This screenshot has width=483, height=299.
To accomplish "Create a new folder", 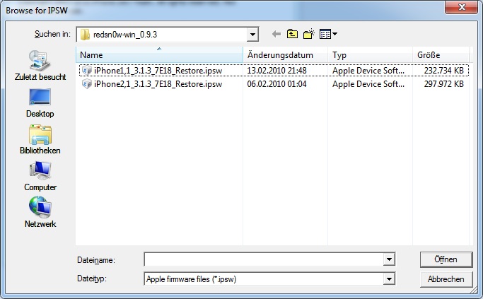I will pos(309,34).
